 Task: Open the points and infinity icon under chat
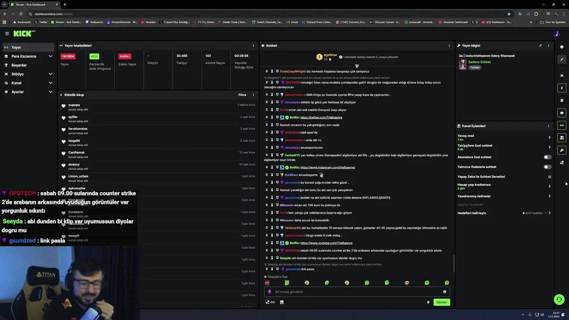pyautogui.click(x=270, y=302)
